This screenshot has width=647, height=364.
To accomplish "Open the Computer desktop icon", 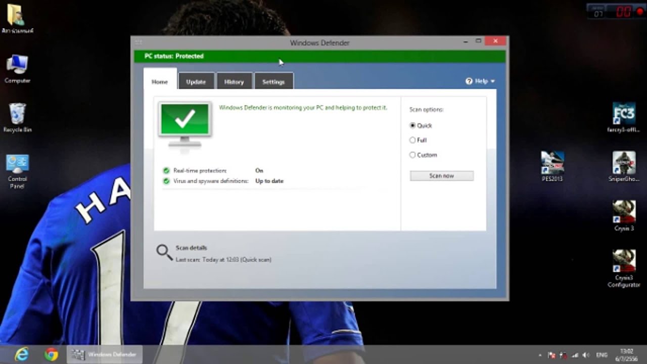I will (17, 69).
